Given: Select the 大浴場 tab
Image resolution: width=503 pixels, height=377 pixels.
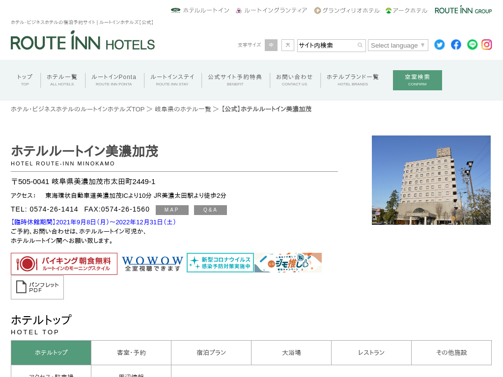Looking at the screenshot, I should 291,352.
